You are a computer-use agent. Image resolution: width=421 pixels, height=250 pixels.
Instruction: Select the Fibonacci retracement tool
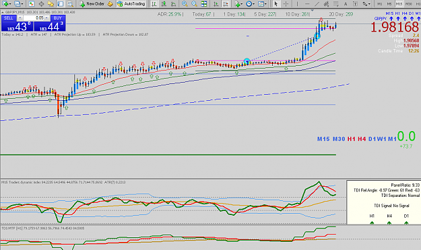336,4
